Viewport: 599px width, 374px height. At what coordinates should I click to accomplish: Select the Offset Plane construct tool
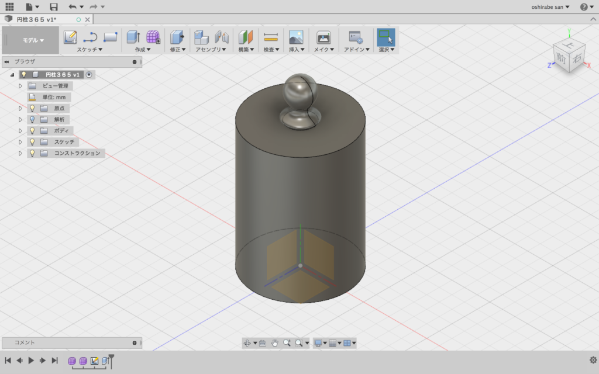246,37
